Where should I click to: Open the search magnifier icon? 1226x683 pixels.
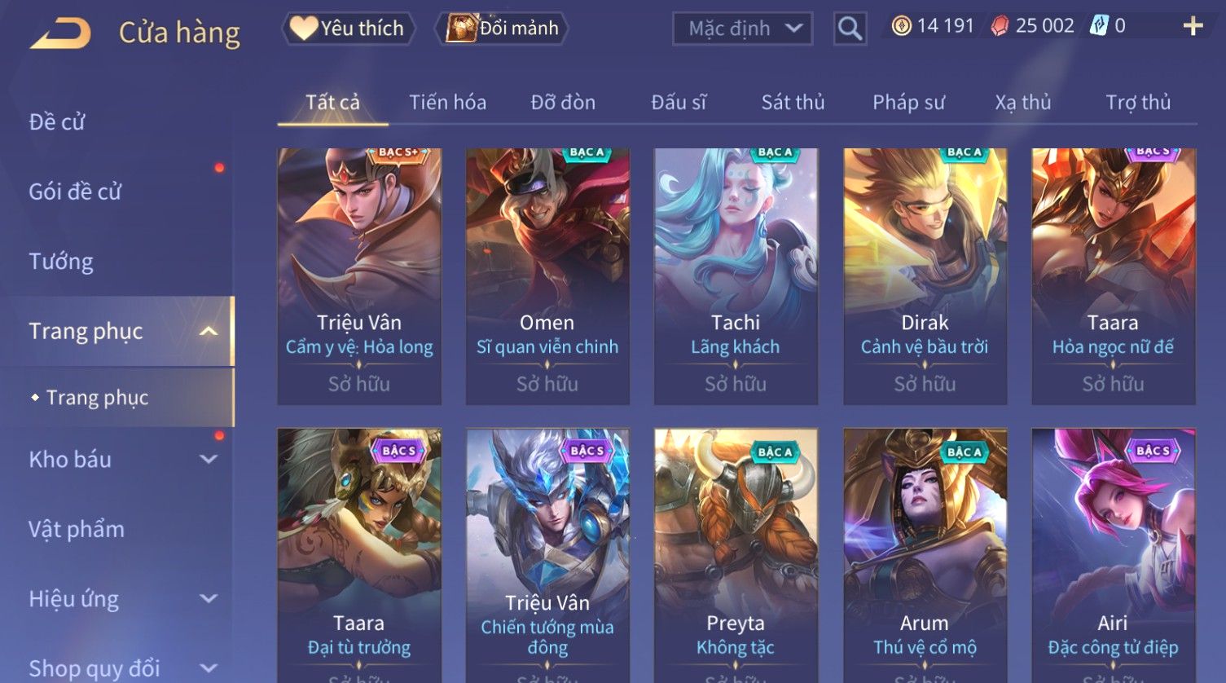[x=850, y=29]
